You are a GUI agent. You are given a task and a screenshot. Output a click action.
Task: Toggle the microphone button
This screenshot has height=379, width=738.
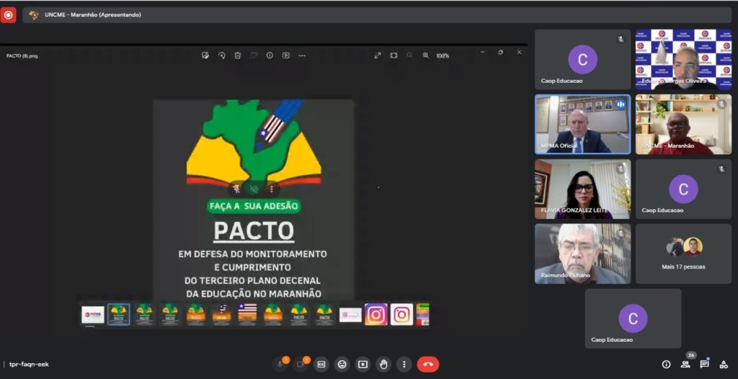280,365
